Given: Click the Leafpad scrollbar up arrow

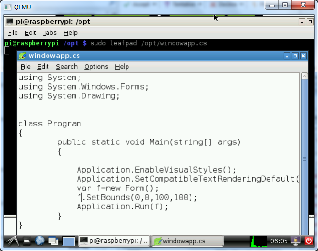Looking at the screenshot, I should coord(304,76).
